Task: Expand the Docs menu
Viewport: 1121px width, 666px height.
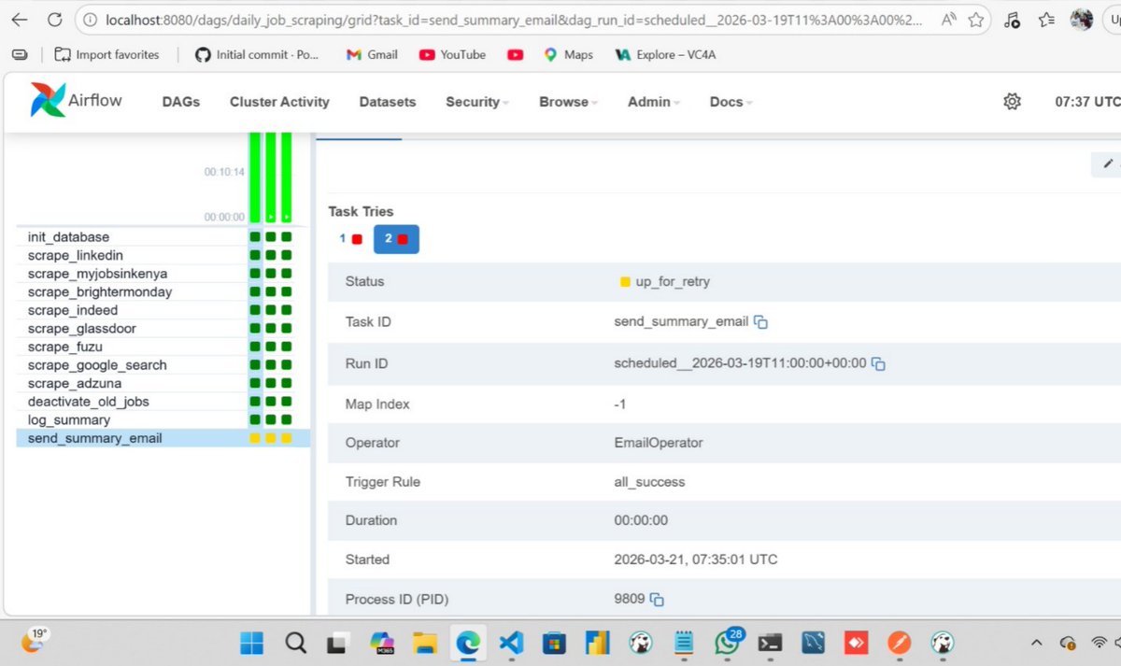Action: tap(731, 102)
